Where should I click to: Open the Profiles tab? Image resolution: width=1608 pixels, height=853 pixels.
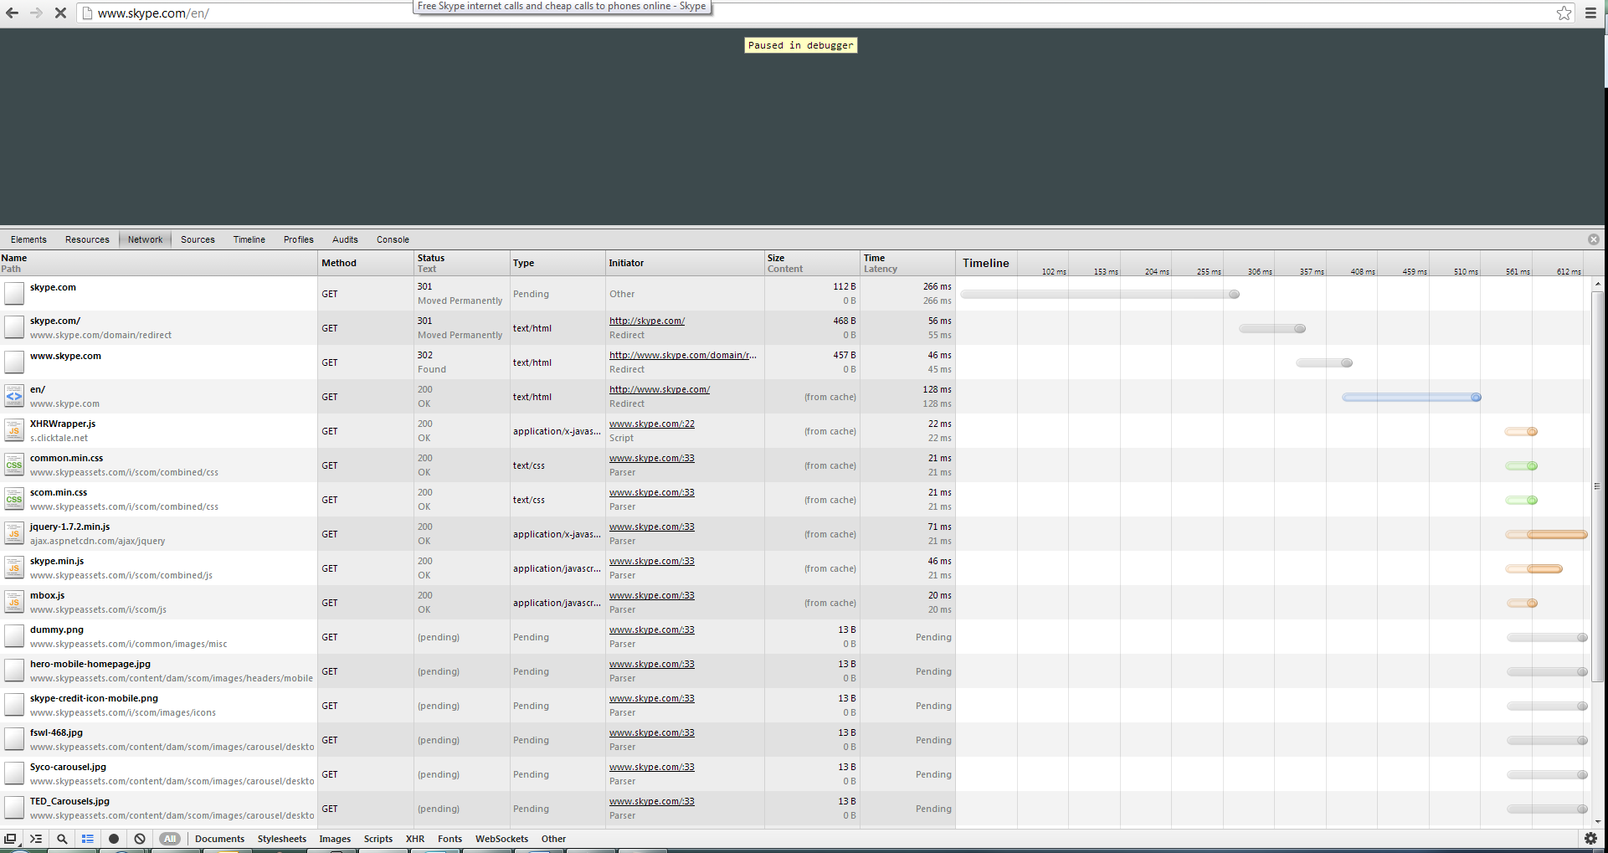click(298, 239)
